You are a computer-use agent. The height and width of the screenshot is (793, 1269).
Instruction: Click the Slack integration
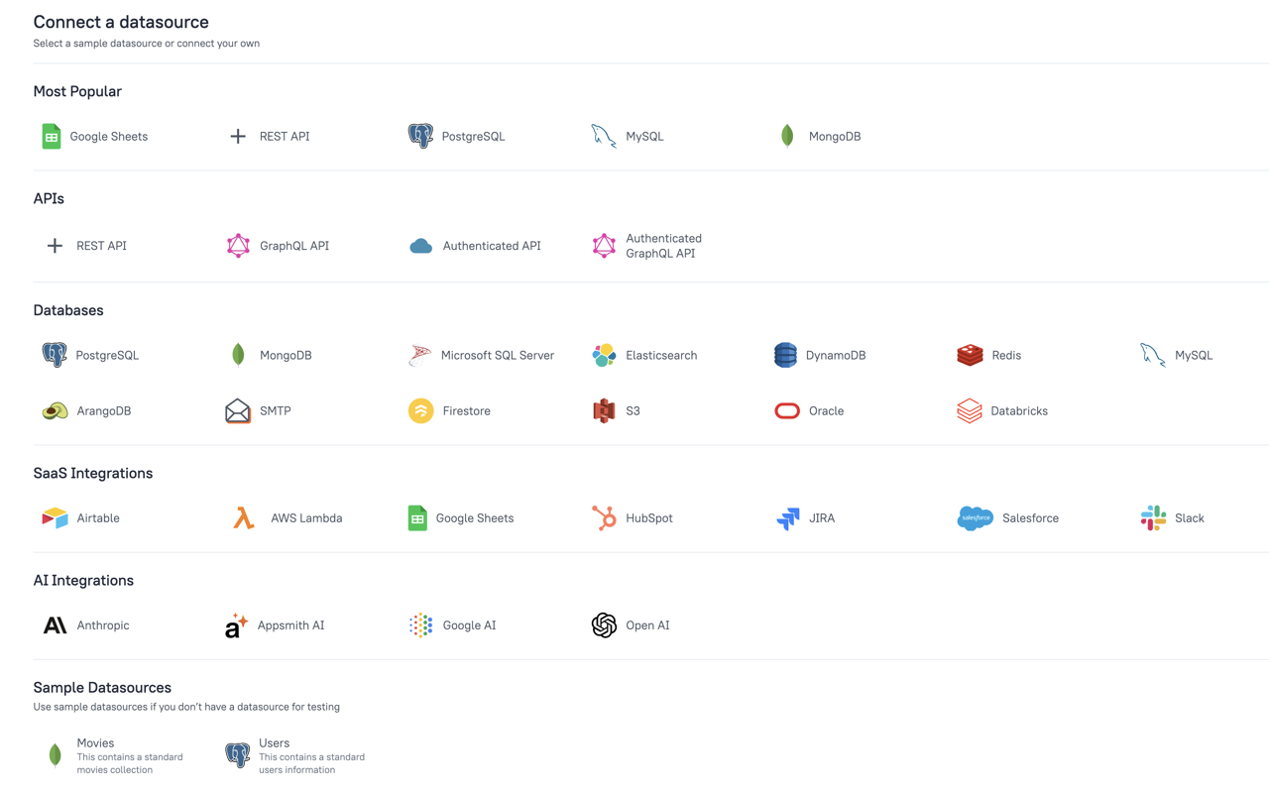pos(1172,518)
